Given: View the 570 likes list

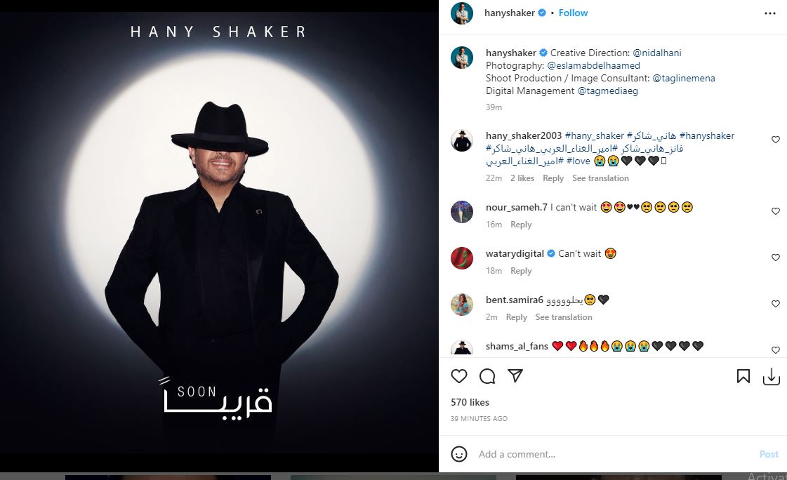Looking at the screenshot, I should point(470,402).
